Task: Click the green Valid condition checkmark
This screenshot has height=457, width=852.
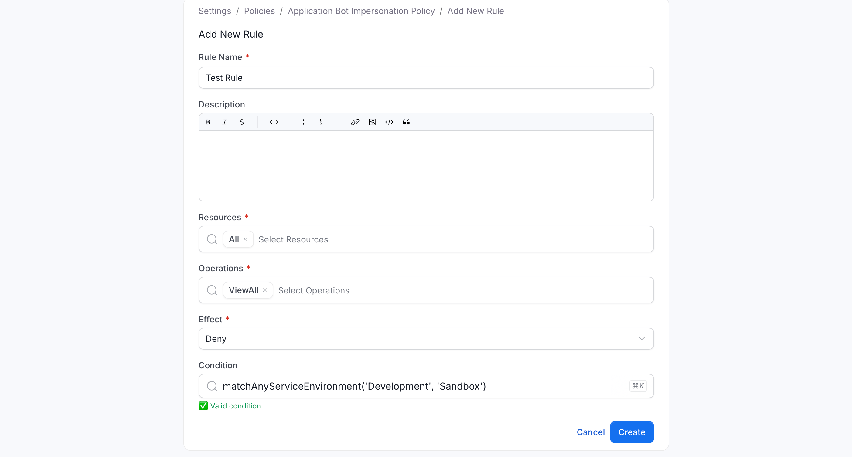Action: [x=203, y=406]
